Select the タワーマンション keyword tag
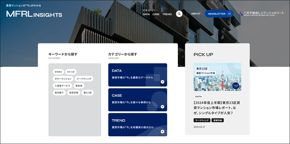The image size is (290, 144). [x=63, y=79]
